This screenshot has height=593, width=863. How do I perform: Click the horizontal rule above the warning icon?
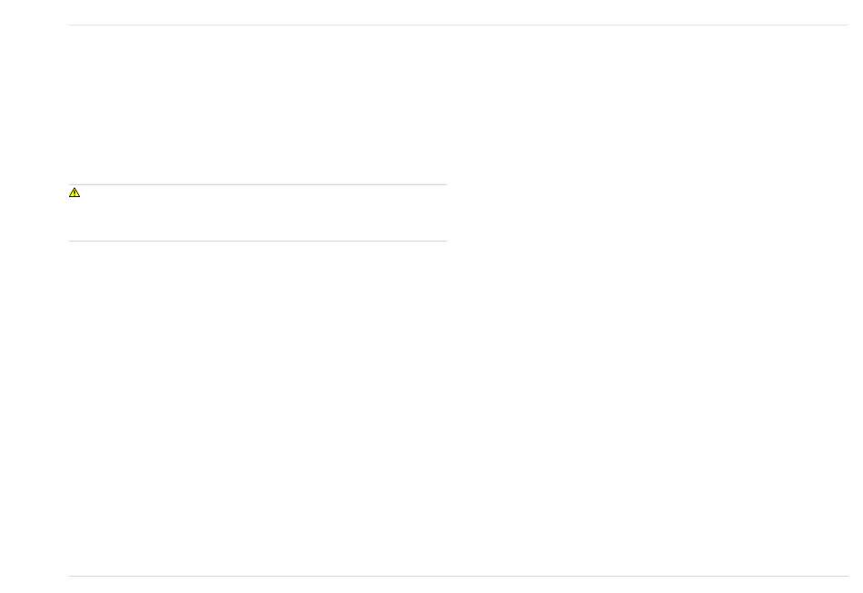[258, 184]
